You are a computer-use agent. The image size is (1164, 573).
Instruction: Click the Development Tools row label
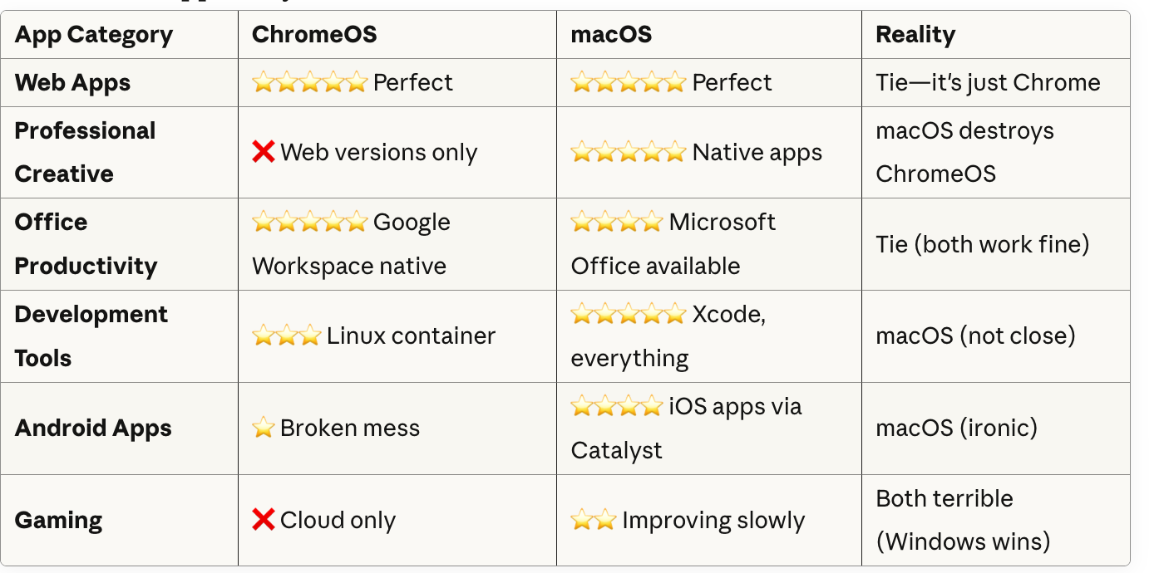point(91,336)
